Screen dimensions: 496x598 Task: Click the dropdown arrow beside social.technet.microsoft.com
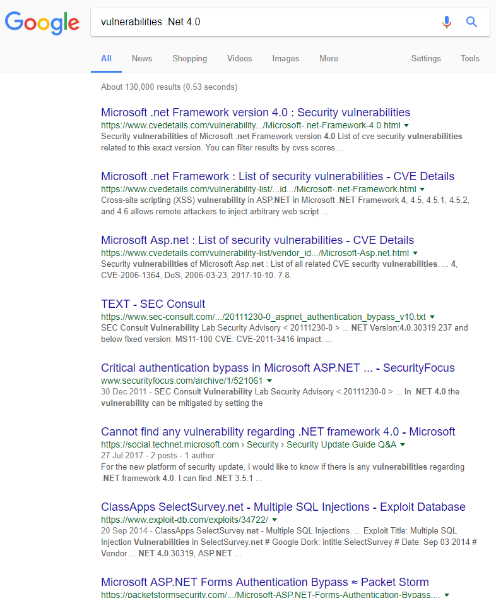click(x=403, y=444)
